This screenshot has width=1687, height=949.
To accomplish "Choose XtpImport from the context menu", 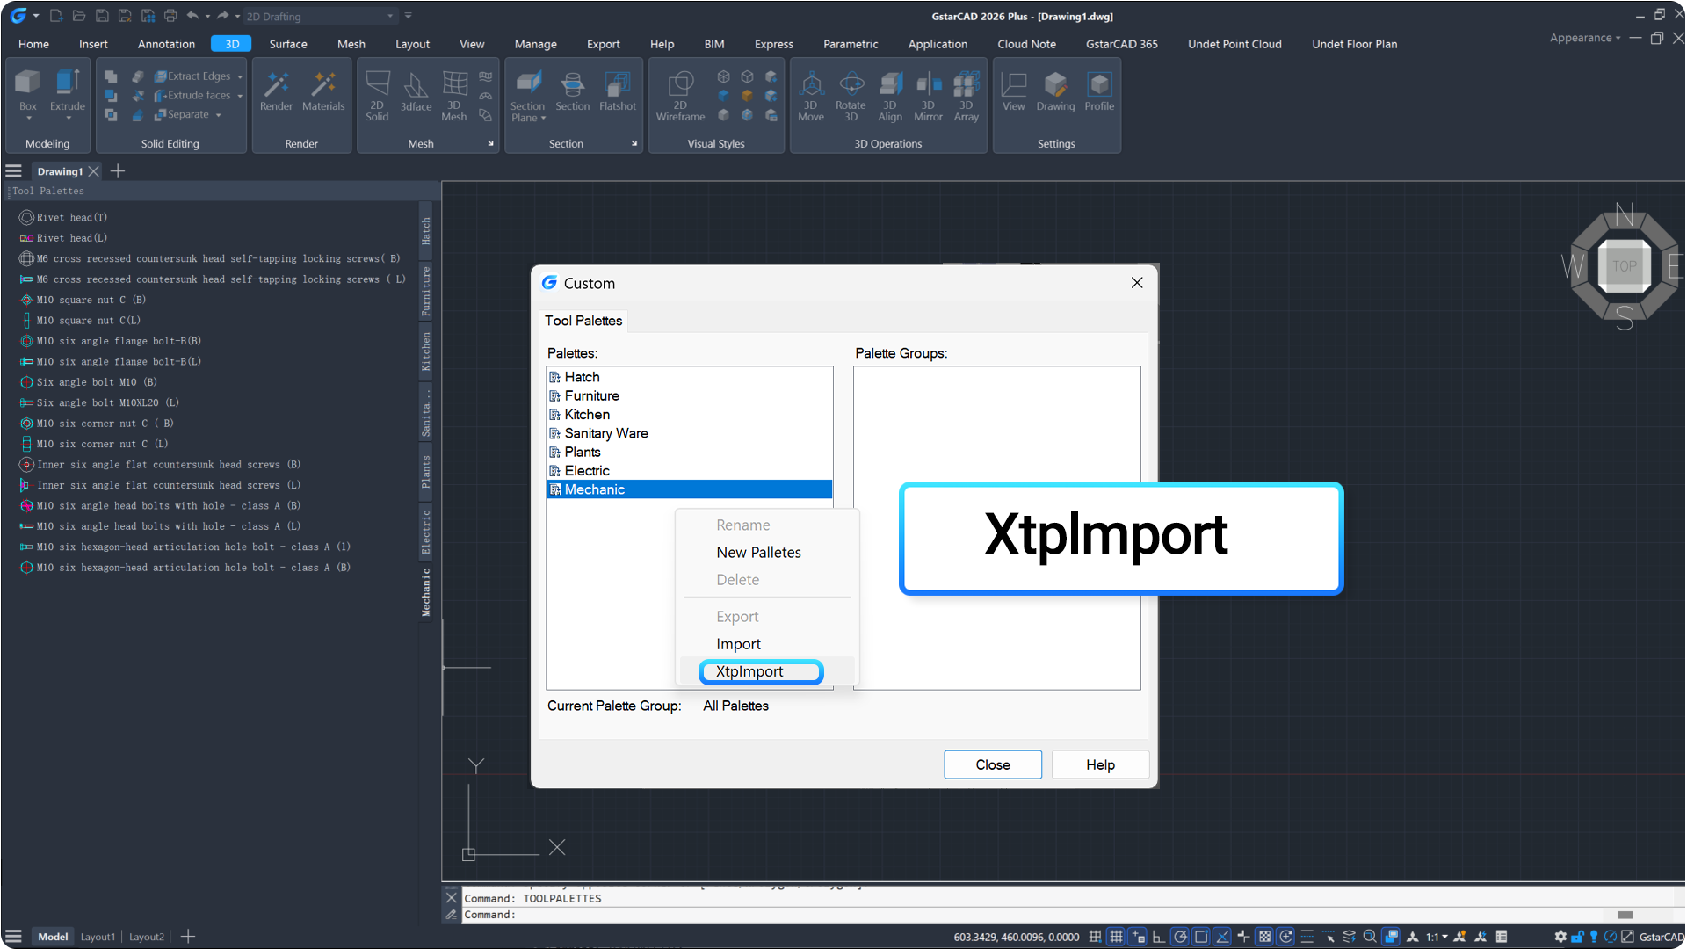I will click(749, 671).
